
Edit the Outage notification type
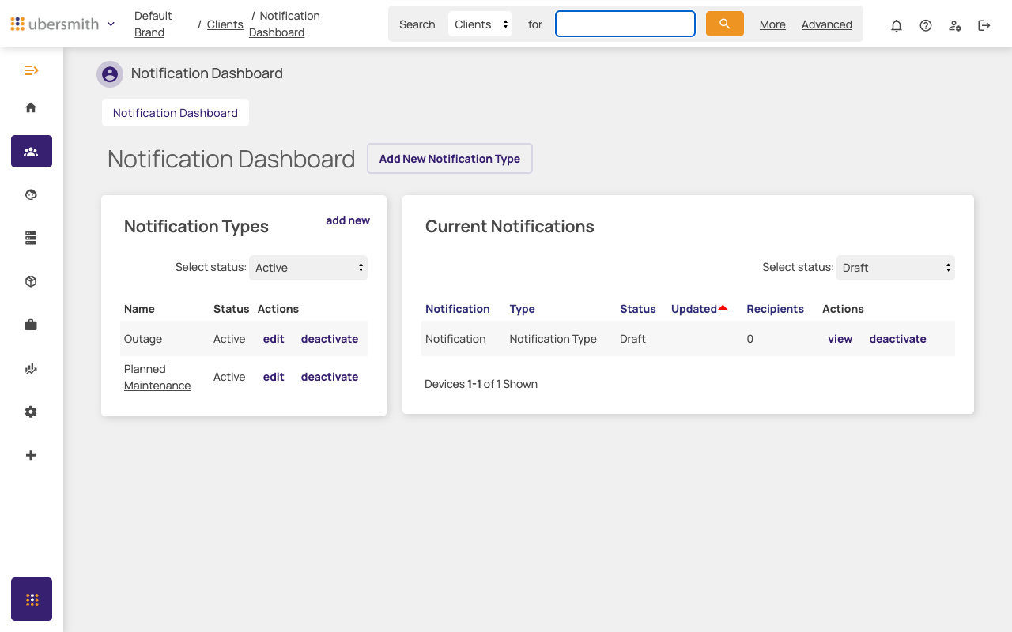tap(274, 339)
